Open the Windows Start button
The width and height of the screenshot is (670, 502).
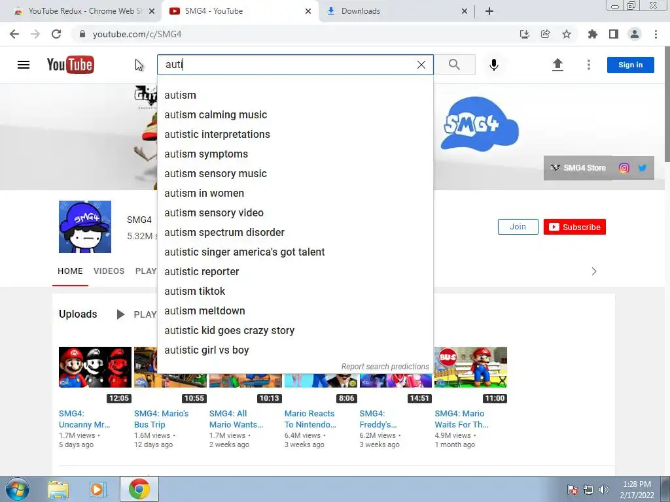click(x=18, y=489)
